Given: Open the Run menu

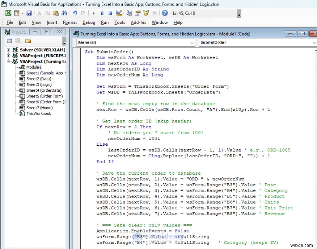Looking at the screenshot, I should [x=105, y=23].
